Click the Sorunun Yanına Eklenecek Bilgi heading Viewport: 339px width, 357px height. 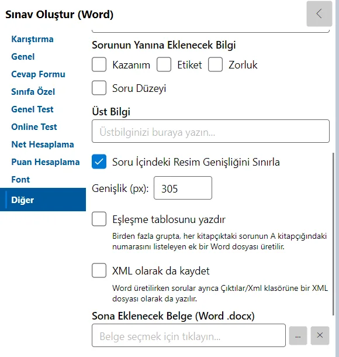164,45
